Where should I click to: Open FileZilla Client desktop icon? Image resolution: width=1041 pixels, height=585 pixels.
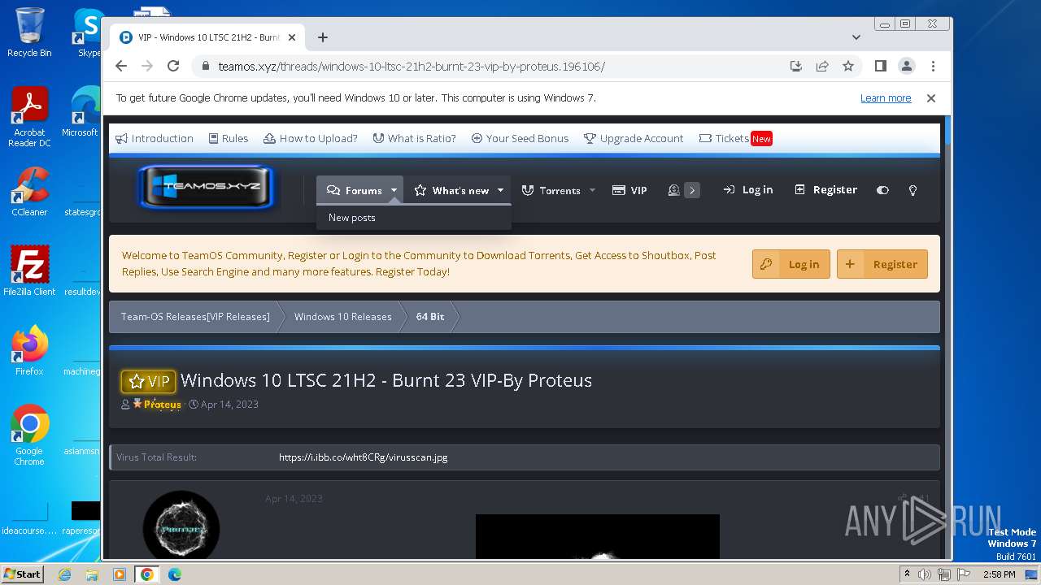29,271
